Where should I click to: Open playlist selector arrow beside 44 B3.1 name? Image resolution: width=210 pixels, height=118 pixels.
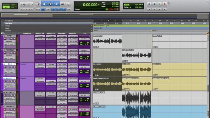15,64
